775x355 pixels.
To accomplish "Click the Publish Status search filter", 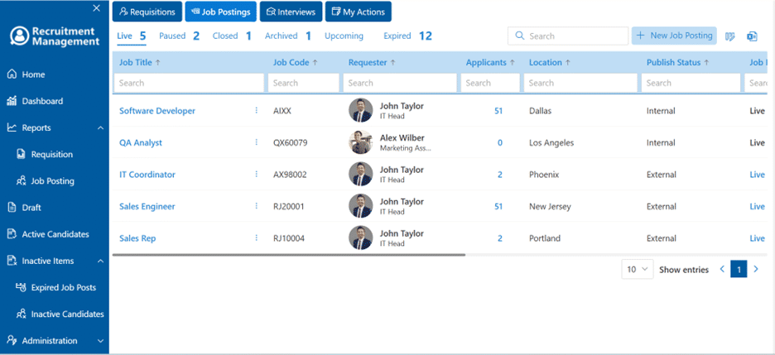I will [691, 83].
